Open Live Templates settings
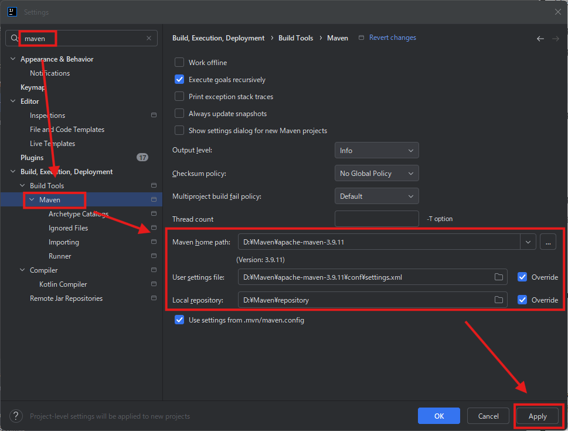The image size is (568, 431). pyautogui.click(x=53, y=144)
